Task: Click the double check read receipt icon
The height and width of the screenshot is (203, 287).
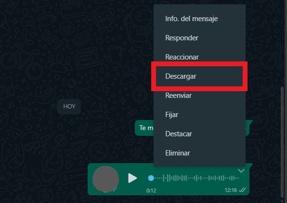Action: point(243,190)
